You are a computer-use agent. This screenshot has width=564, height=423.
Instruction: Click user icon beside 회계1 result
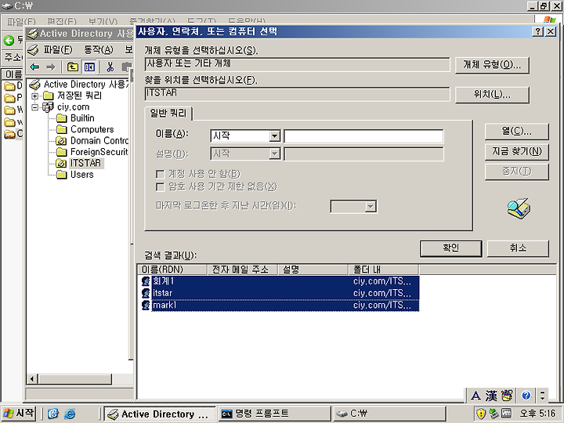[146, 281]
